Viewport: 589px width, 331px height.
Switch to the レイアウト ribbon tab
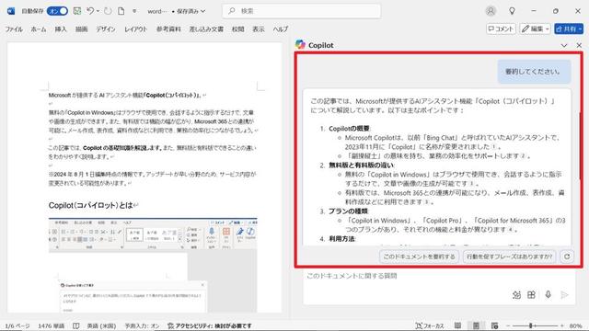pos(135,29)
